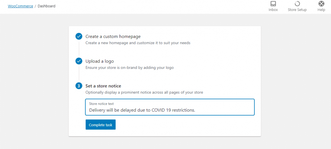This screenshot has width=331, height=149.
Task: Focus the Store notice text field
Action: (x=170, y=107)
